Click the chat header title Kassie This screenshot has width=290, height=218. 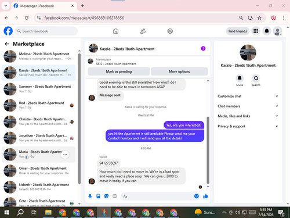click(127, 49)
